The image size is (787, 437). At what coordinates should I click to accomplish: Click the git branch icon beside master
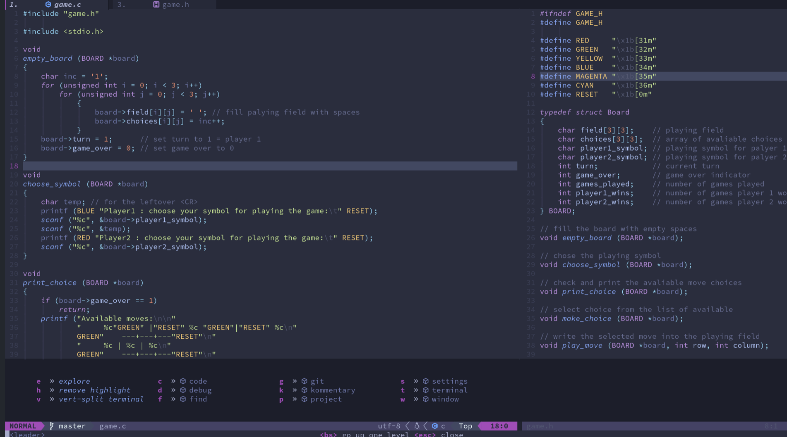pos(52,426)
